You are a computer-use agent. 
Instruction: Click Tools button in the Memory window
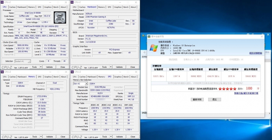click(x=34, y=137)
